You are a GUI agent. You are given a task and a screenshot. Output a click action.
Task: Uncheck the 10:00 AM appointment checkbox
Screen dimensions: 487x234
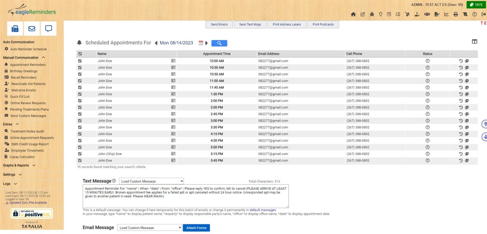pos(80,61)
